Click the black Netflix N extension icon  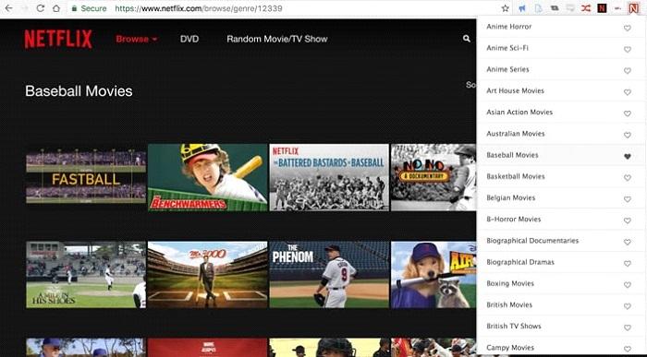point(602,7)
